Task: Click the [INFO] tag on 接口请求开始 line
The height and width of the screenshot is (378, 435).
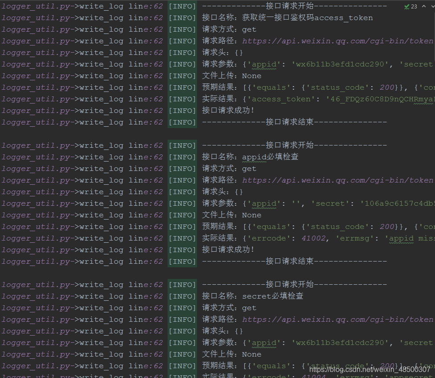Action: (182, 6)
